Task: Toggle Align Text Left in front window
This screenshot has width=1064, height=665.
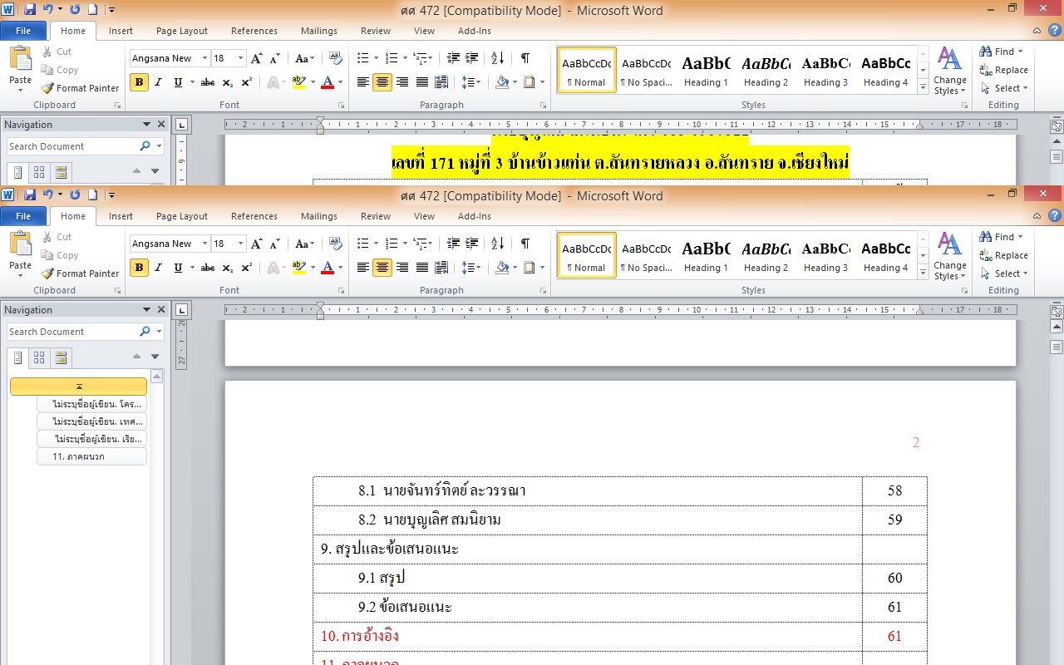Action: tap(363, 268)
